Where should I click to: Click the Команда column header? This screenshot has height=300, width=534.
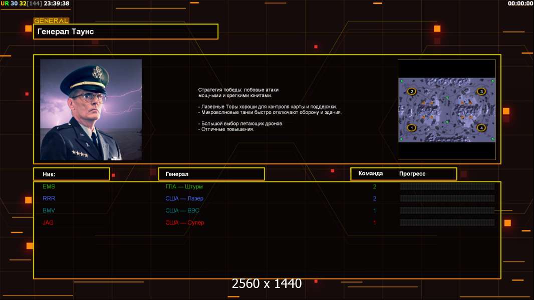pyautogui.click(x=371, y=173)
